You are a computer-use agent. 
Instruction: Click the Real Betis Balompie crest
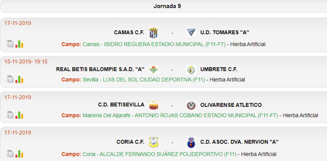(x=154, y=70)
